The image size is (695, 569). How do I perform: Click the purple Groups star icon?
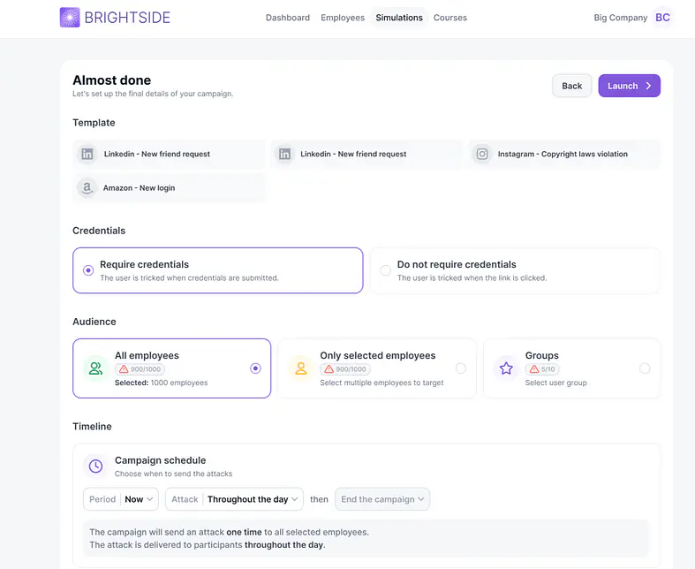[506, 368]
